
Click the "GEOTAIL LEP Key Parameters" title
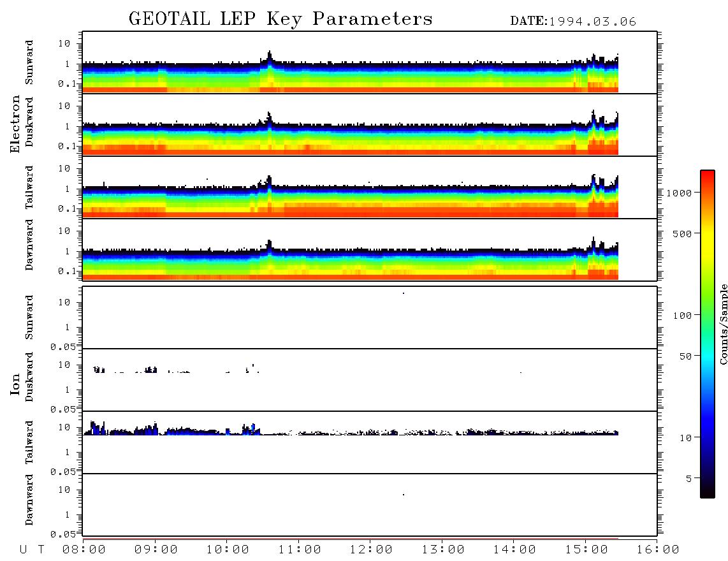click(x=280, y=19)
